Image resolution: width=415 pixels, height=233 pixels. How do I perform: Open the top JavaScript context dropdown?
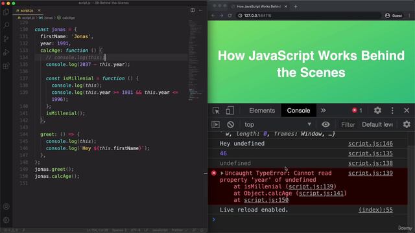[x=278, y=124]
